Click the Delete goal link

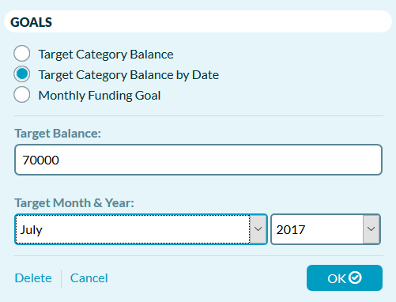coord(33,278)
